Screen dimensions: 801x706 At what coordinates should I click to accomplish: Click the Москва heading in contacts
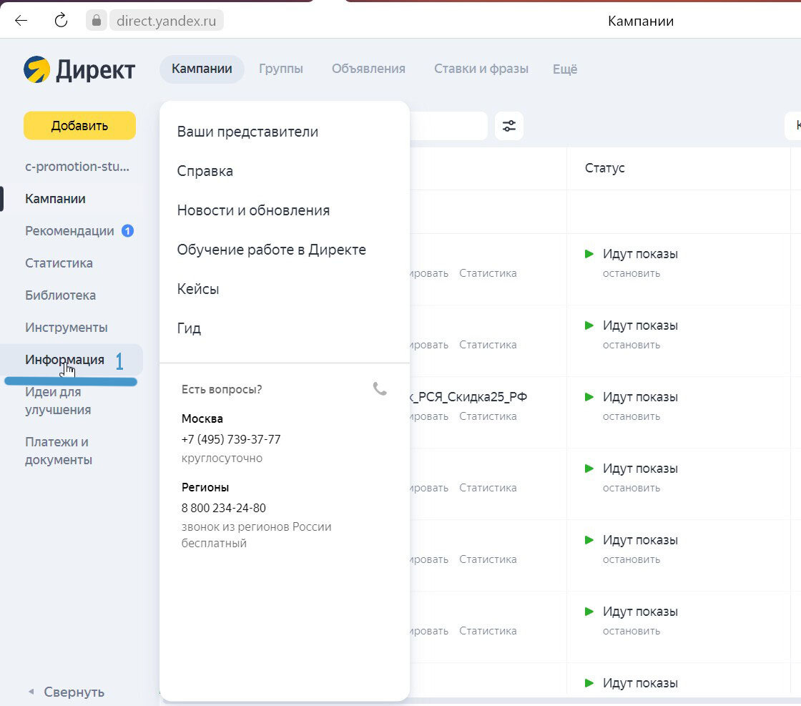202,419
